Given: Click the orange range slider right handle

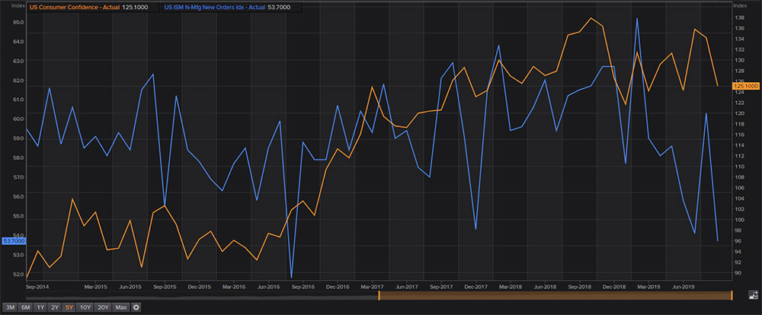Looking at the screenshot, I should pyautogui.click(x=732, y=295).
